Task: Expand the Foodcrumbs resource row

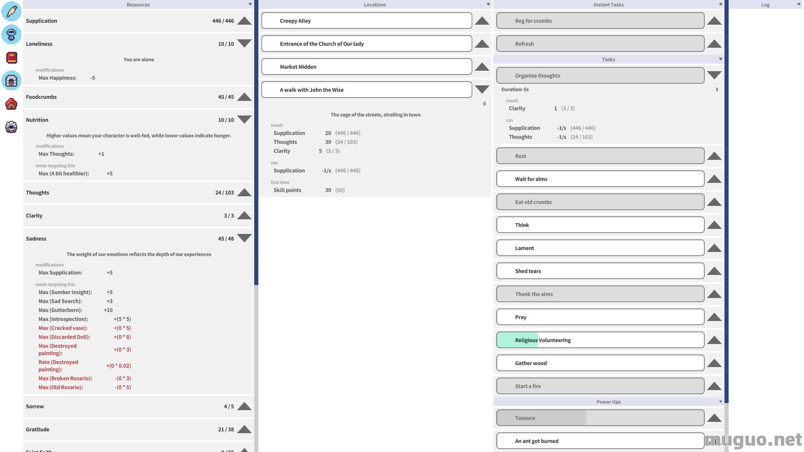Action: click(245, 97)
